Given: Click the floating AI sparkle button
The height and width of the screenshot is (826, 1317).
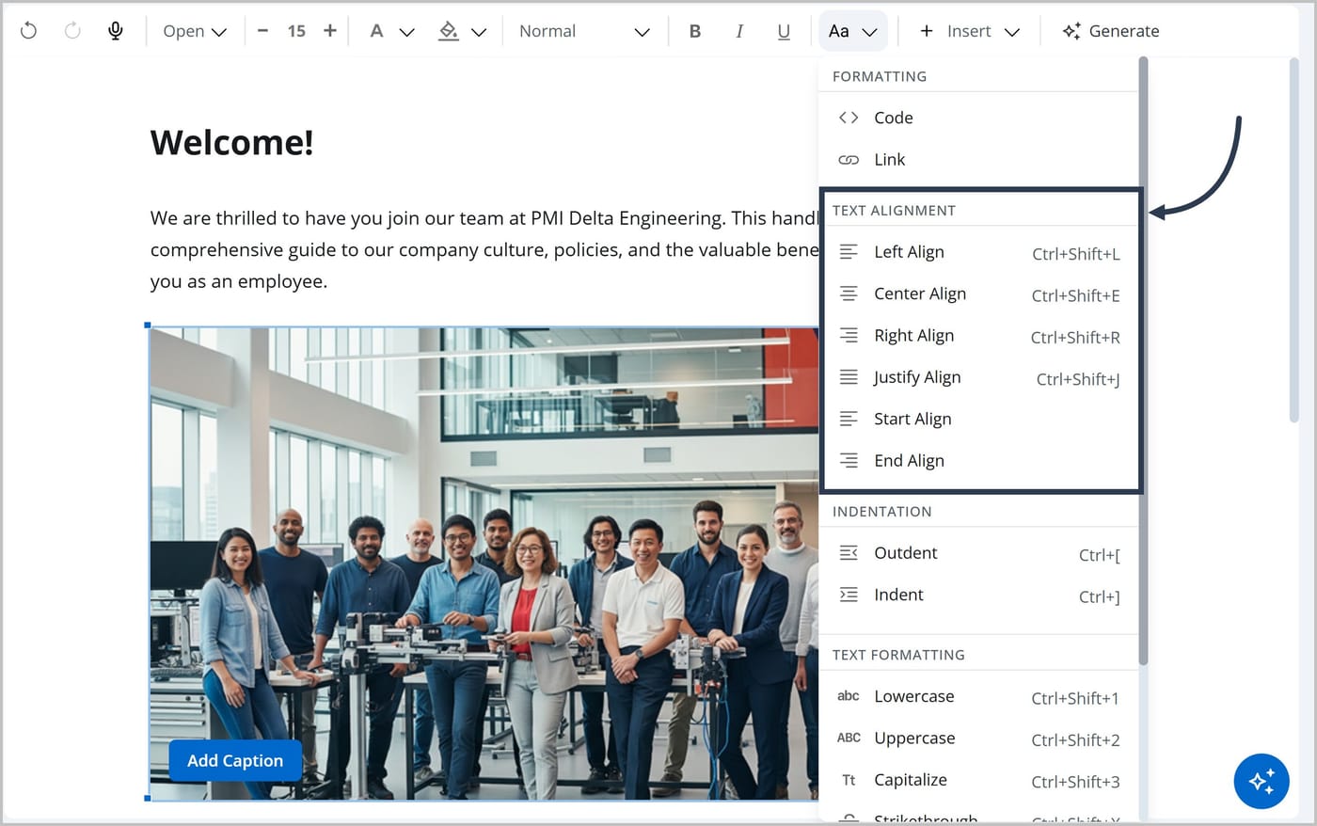Looking at the screenshot, I should pos(1261,781).
